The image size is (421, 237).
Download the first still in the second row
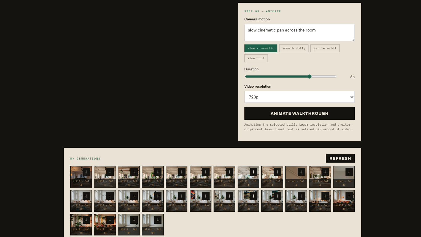86,196
